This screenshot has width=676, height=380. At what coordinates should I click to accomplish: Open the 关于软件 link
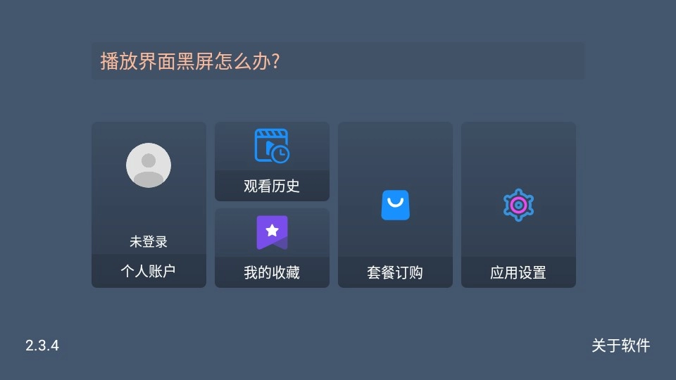pos(621,346)
